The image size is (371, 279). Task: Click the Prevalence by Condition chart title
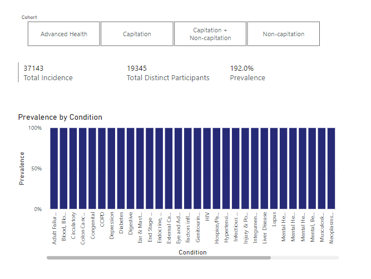pyautogui.click(x=60, y=118)
